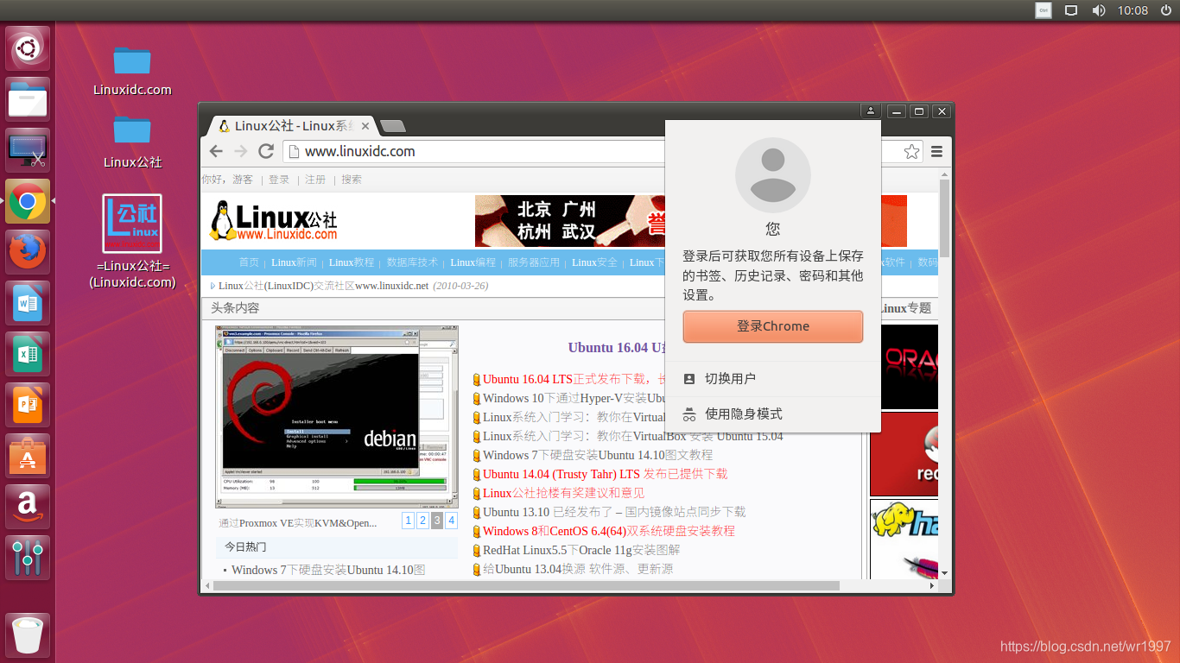Open the spreadsheet app in dock

click(28, 354)
